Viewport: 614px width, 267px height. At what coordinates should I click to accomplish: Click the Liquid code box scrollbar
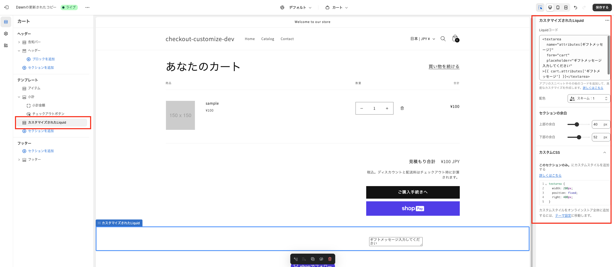pos(609,55)
